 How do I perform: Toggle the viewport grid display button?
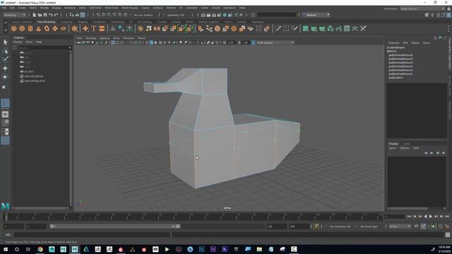[x=113, y=42]
